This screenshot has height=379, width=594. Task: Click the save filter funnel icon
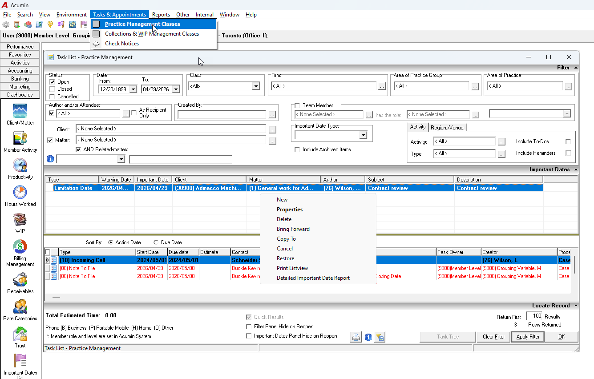click(380, 337)
